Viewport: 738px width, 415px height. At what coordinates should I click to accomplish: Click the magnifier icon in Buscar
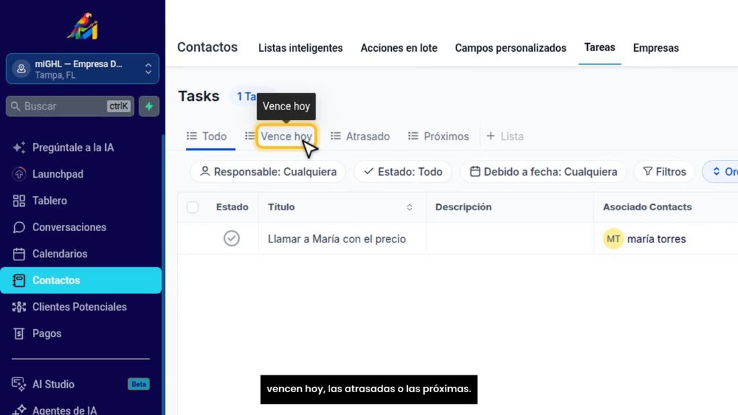point(15,106)
